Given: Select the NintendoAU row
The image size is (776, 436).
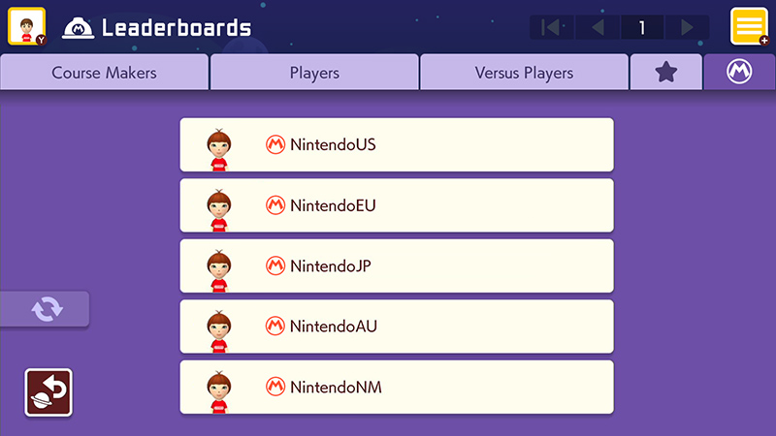Looking at the screenshot, I should [x=397, y=327].
